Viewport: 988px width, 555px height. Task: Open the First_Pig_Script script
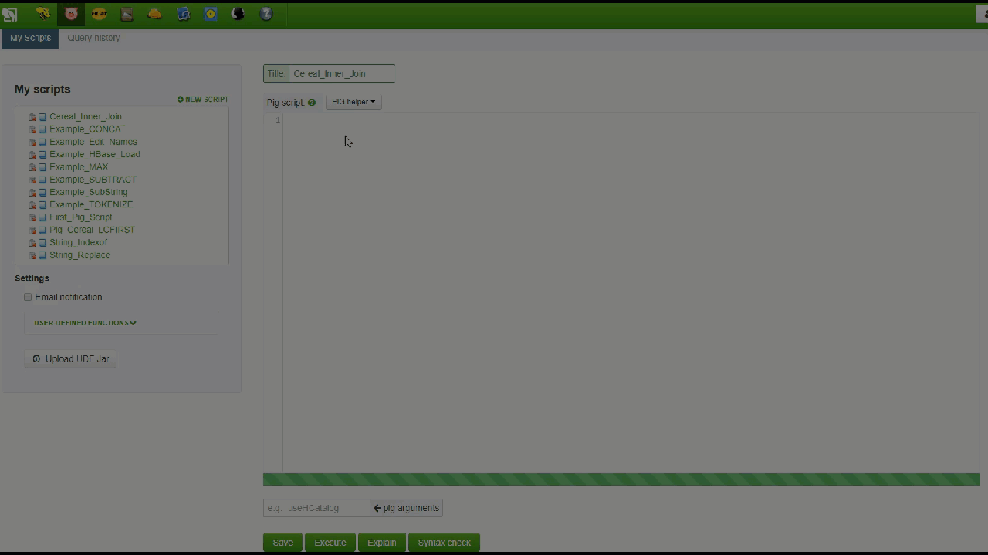click(81, 217)
